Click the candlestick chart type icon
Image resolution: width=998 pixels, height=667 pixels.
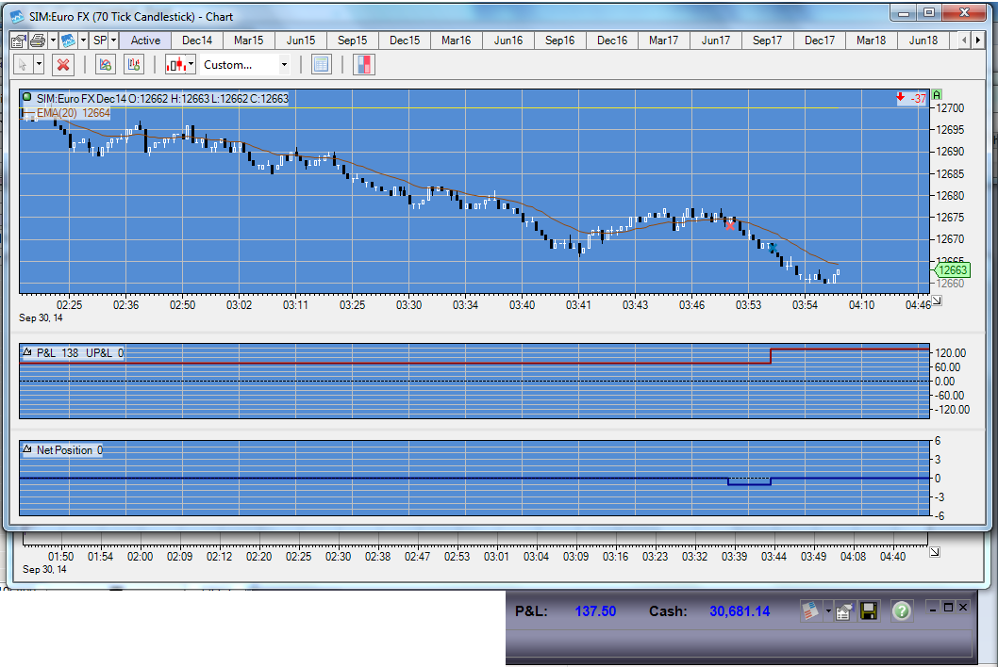[x=176, y=65]
